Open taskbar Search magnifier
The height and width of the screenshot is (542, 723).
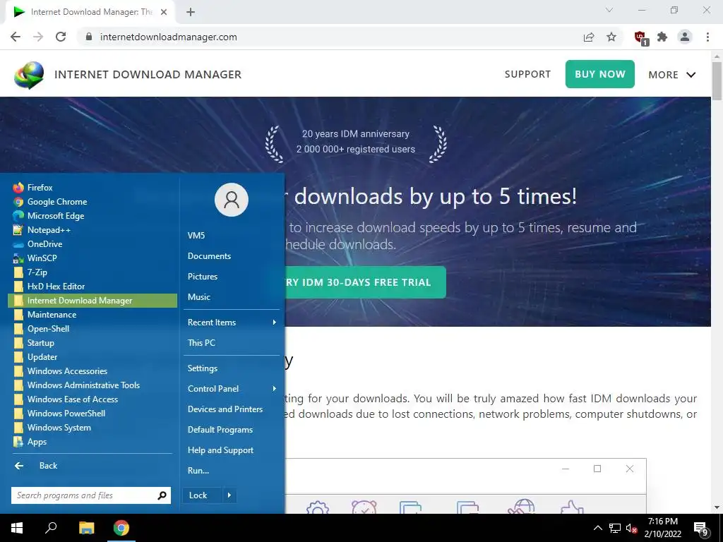pos(51,528)
